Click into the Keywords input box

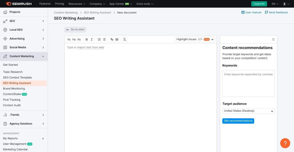(x=249, y=84)
